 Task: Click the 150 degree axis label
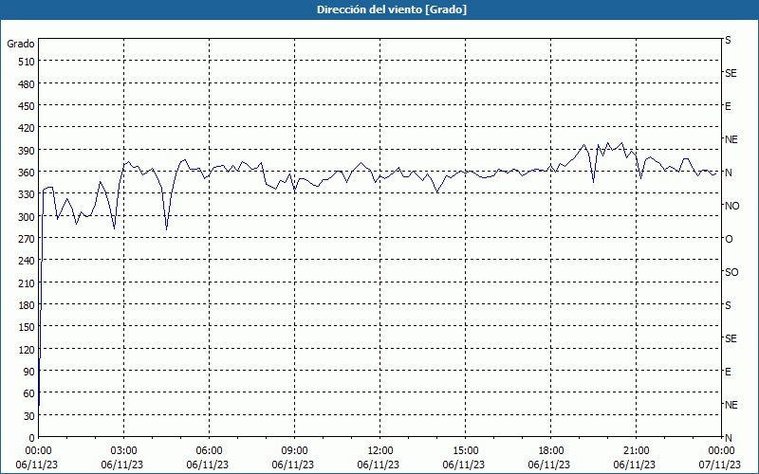click(27, 327)
